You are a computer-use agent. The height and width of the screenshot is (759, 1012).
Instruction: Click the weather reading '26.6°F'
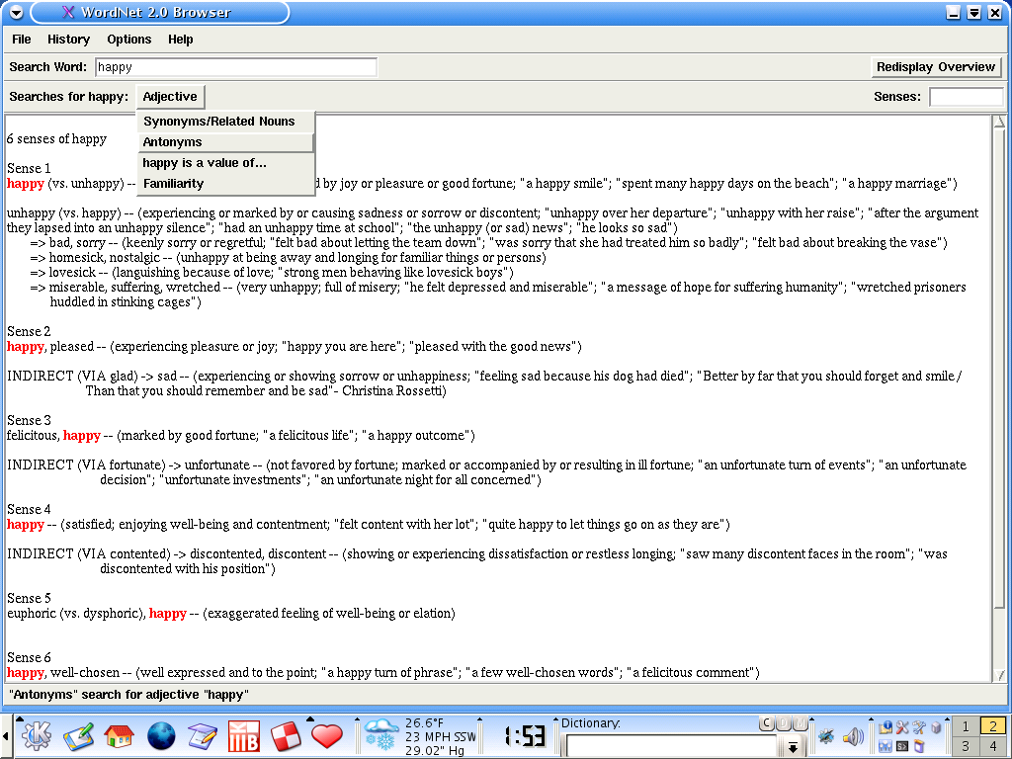pyautogui.click(x=425, y=723)
